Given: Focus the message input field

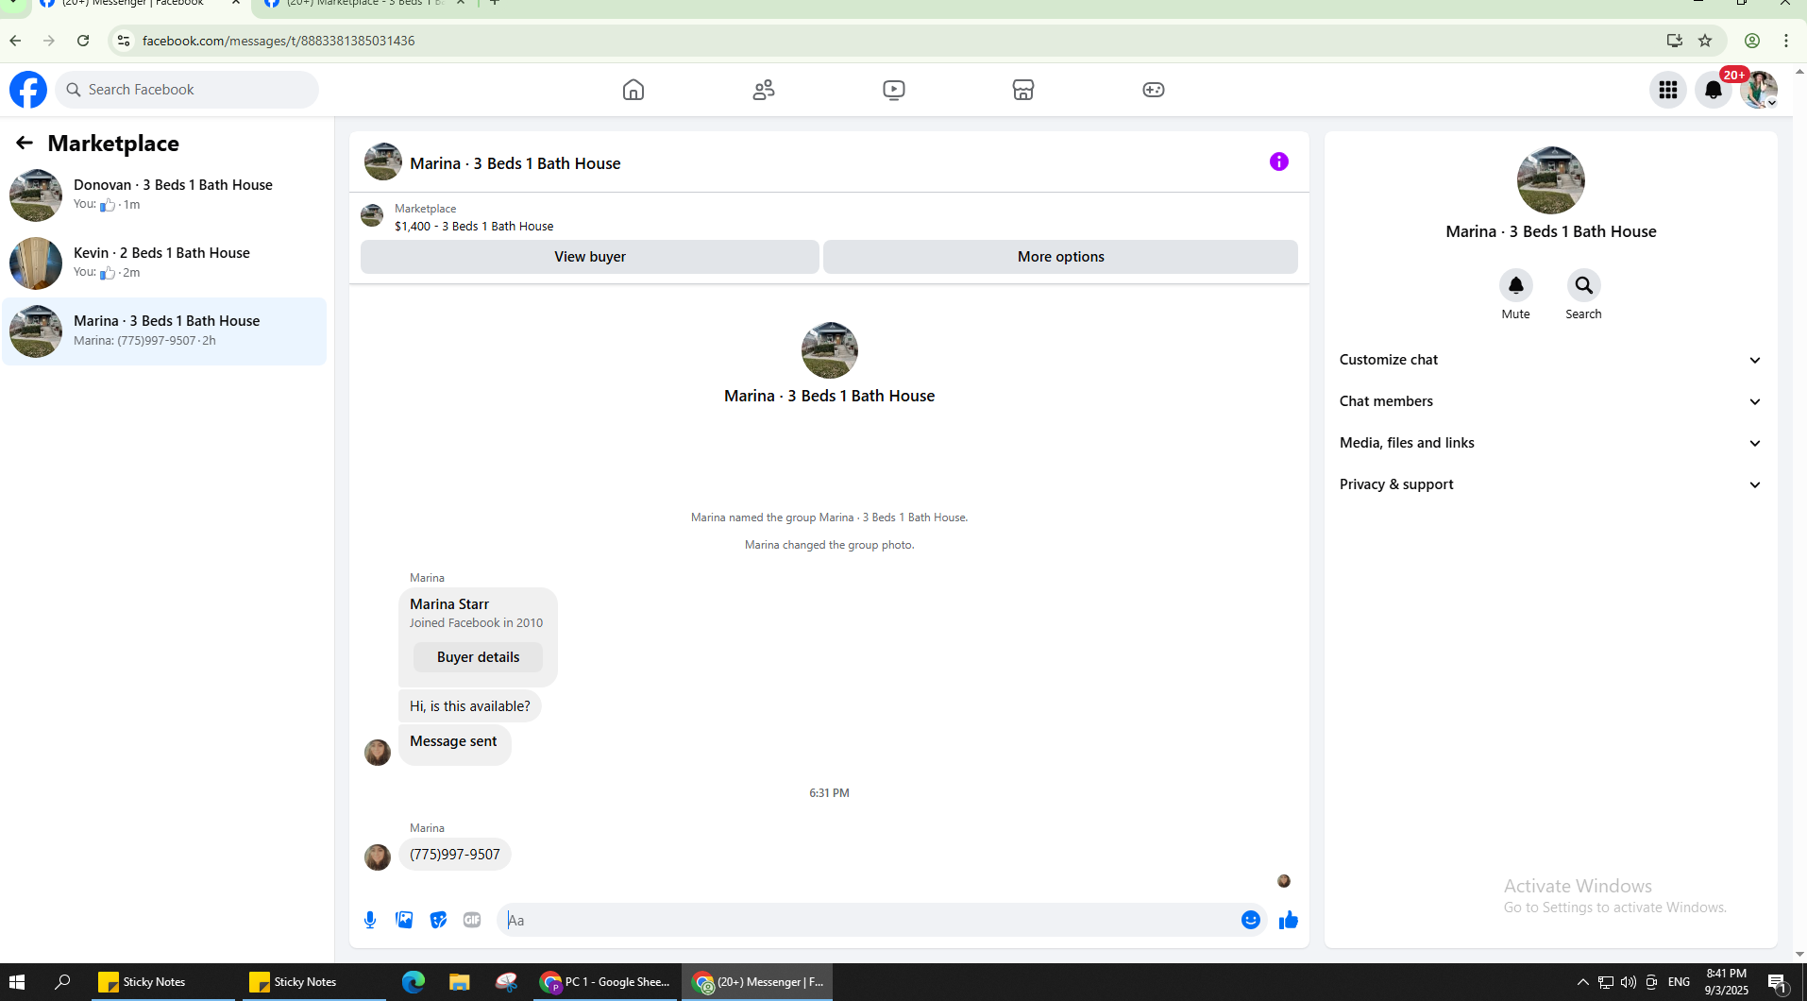Looking at the screenshot, I should click(869, 920).
